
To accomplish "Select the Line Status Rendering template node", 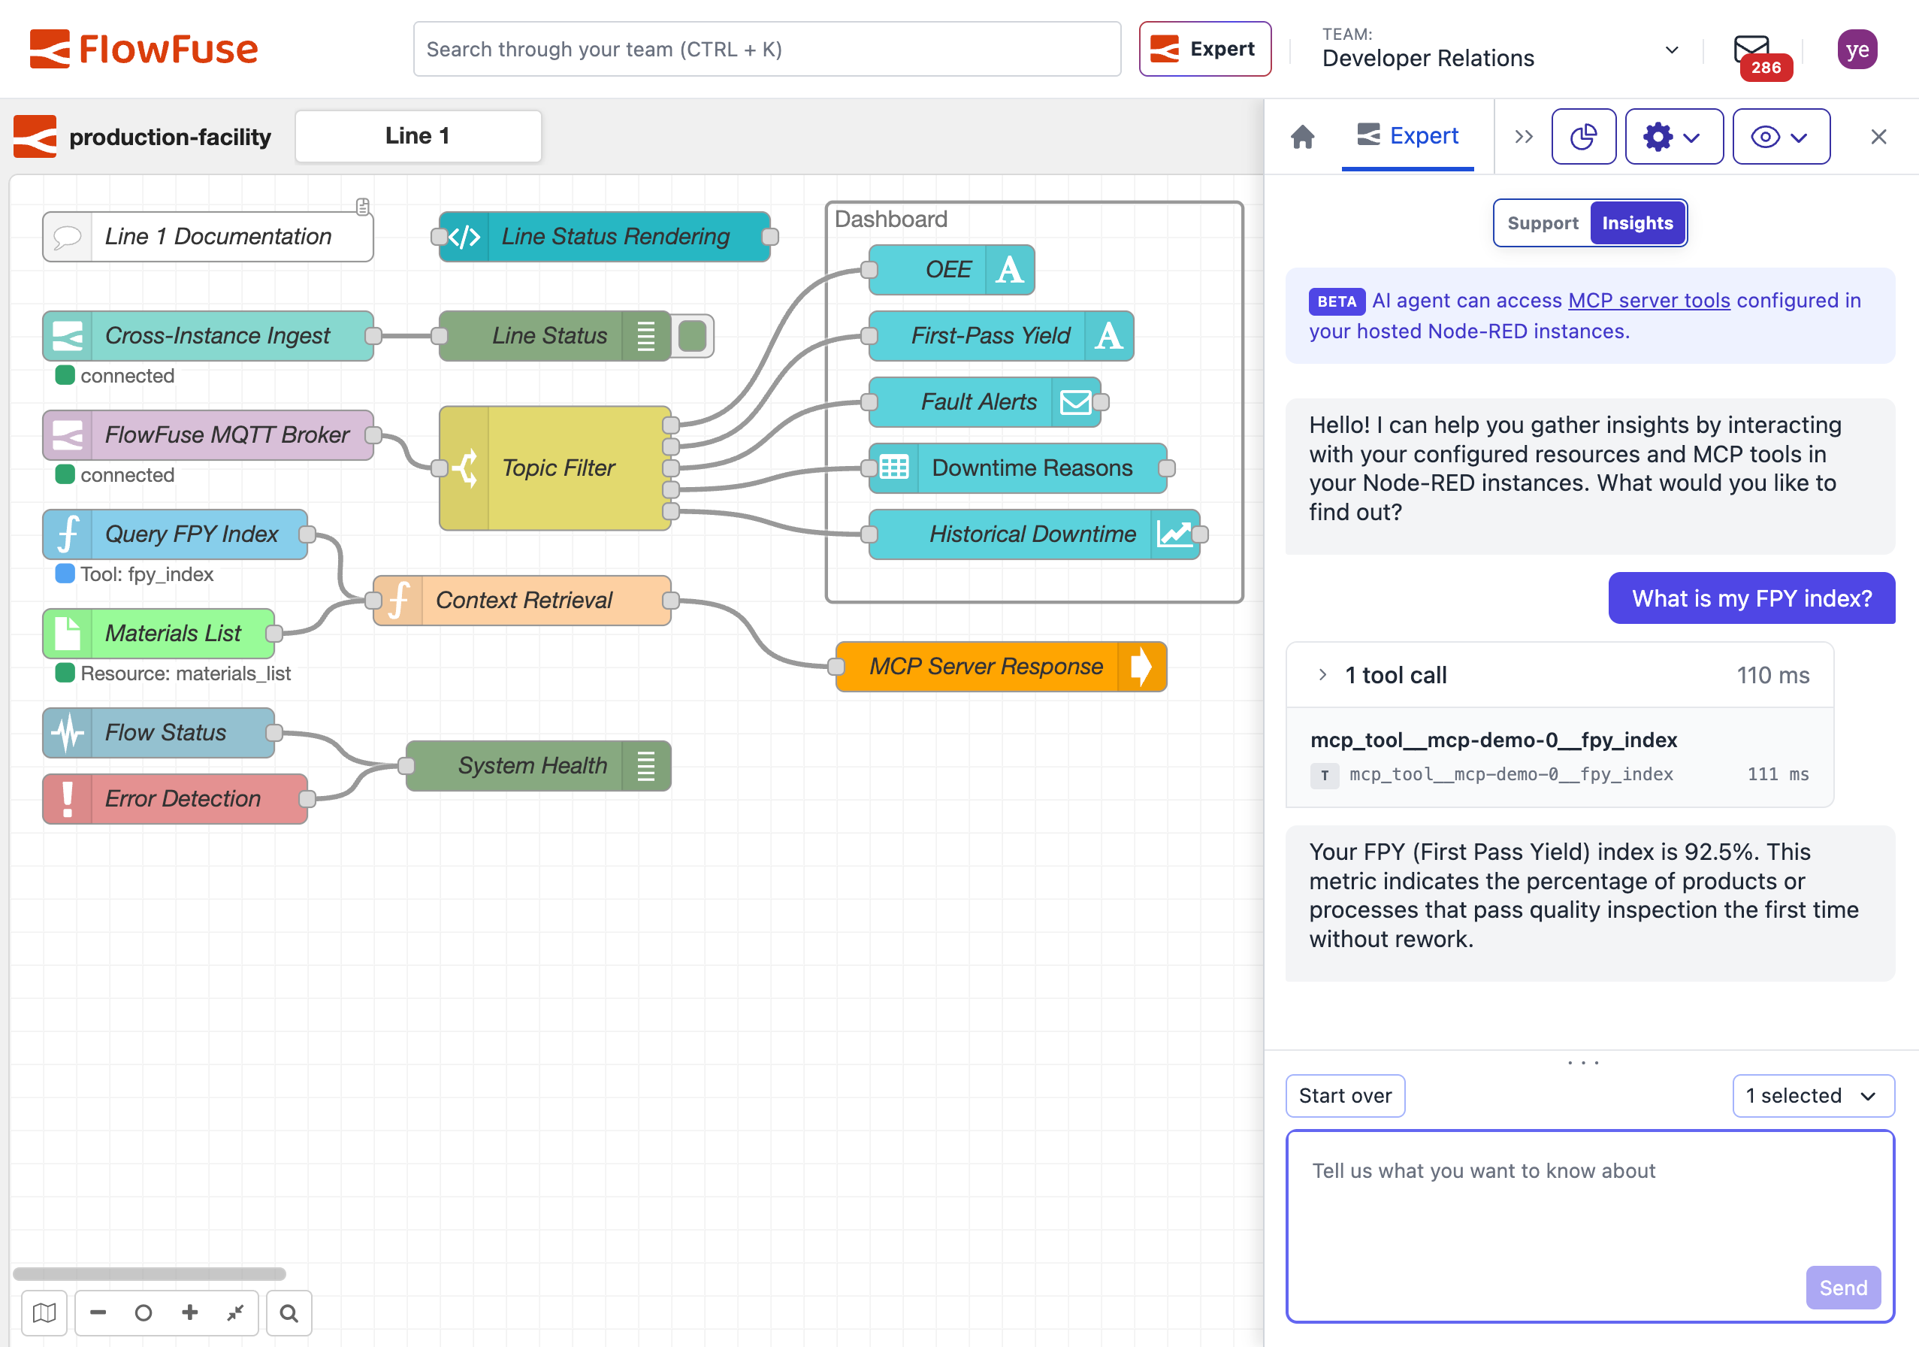I will click(604, 237).
